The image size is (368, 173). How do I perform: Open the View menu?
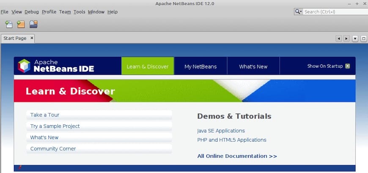[x=16, y=12]
